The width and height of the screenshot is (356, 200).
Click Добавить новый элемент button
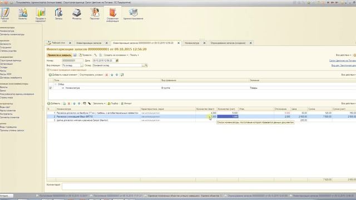click(63, 75)
